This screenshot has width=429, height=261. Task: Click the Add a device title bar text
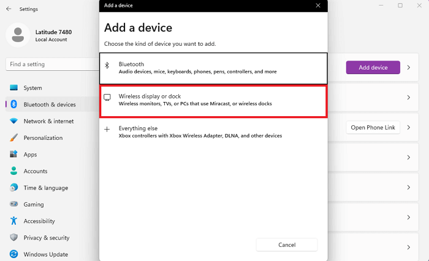118,6
